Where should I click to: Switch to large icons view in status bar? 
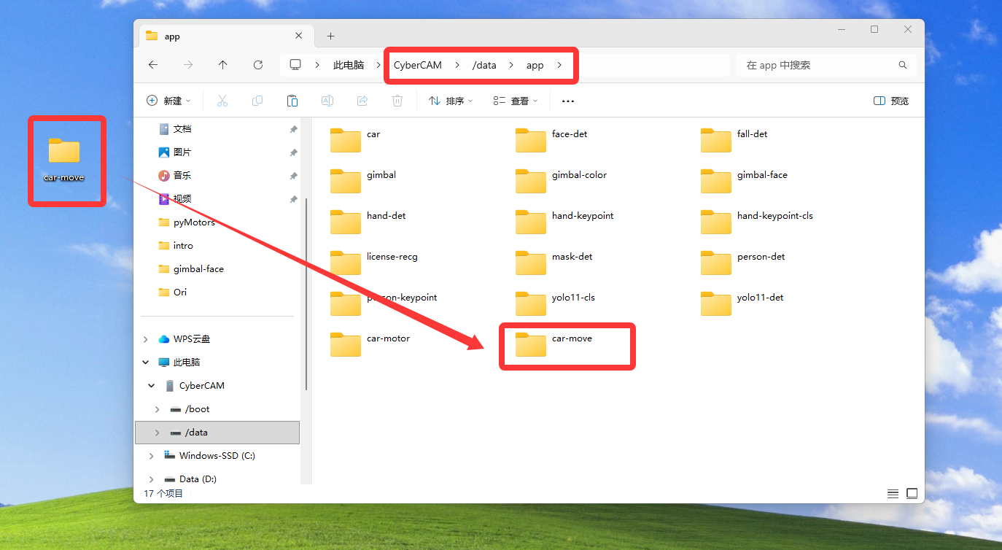(x=912, y=494)
